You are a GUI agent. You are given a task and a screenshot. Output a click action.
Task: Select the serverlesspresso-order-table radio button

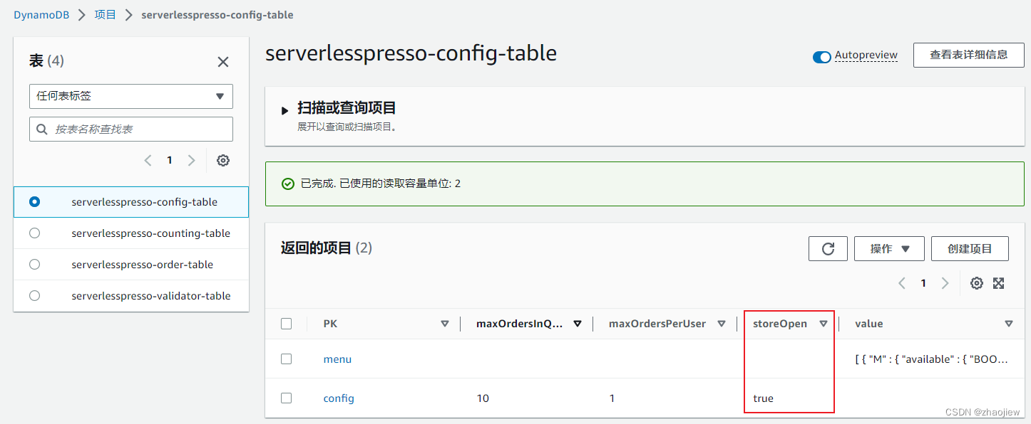pyautogui.click(x=34, y=265)
